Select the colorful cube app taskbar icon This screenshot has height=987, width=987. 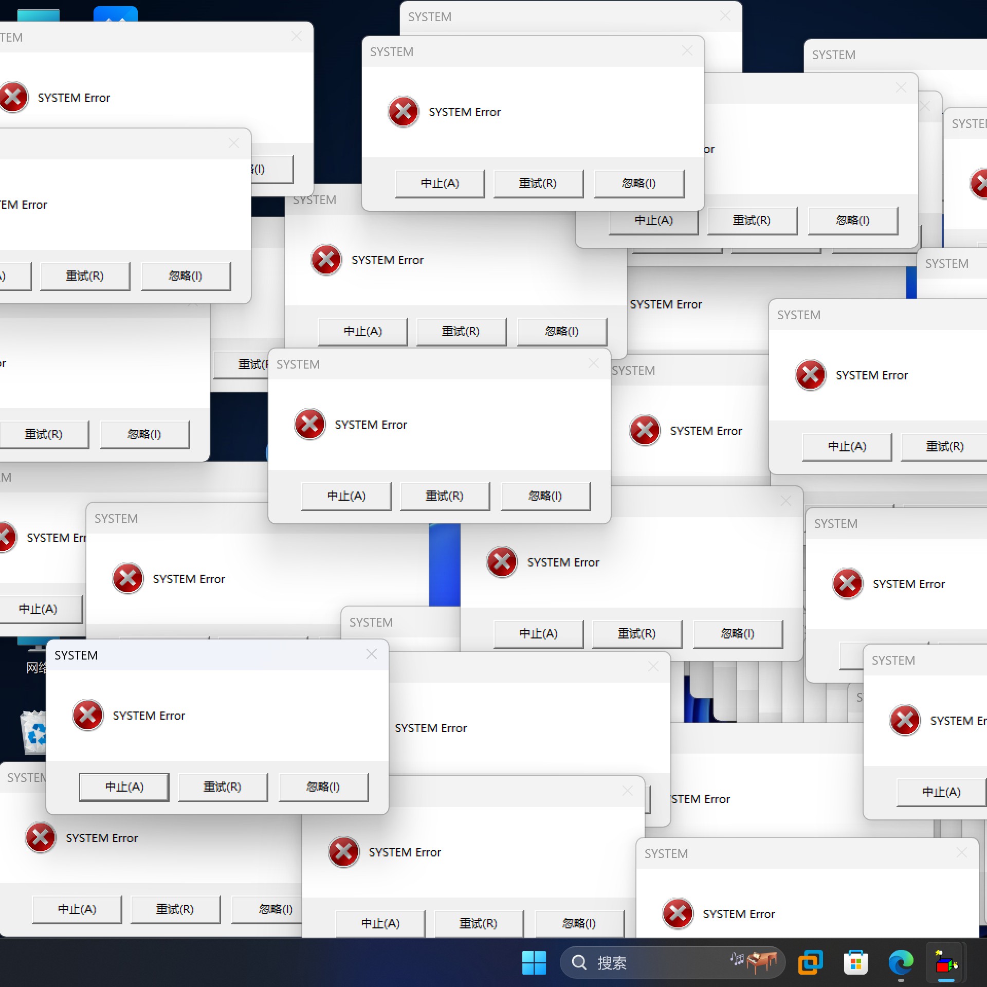pos(946,962)
